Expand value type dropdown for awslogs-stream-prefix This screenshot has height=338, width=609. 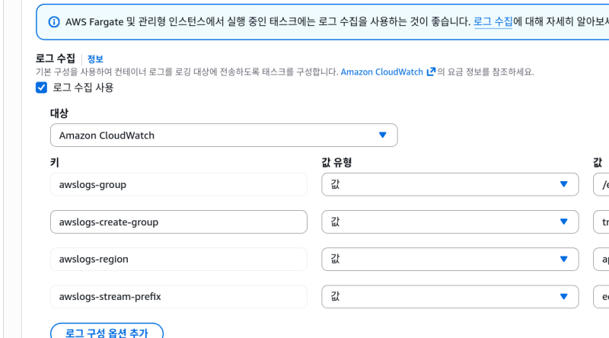[x=450, y=296]
